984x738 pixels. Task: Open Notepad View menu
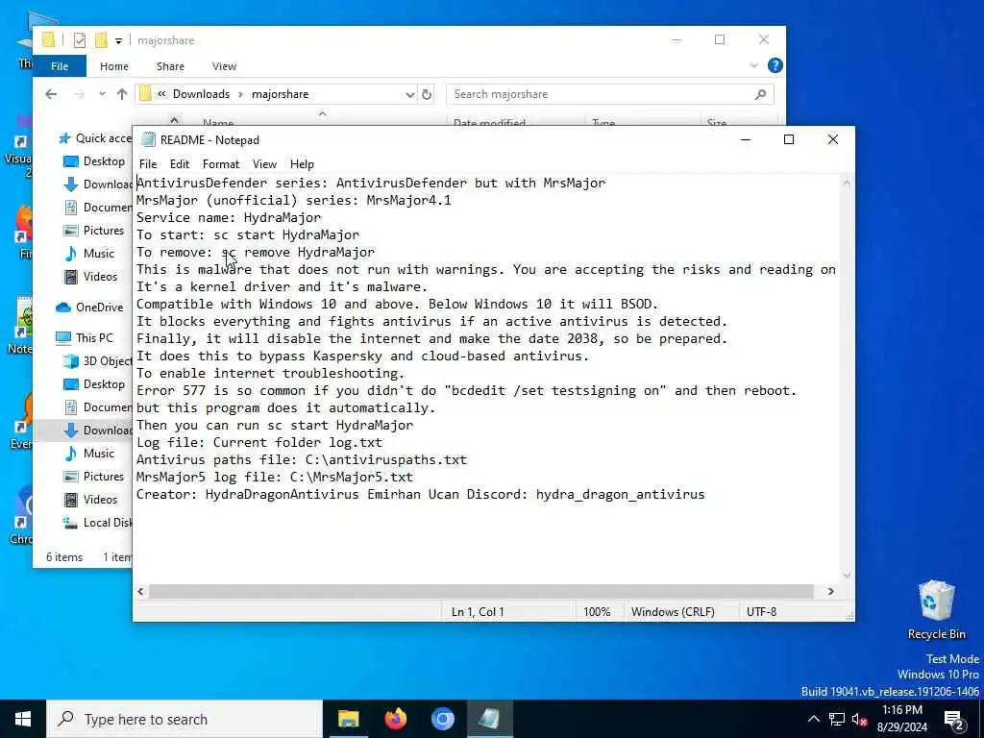pos(264,163)
